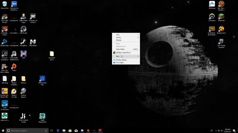Click the taskbar search box
The width and height of the screenshot is (238, 133).
[x=27, y=130]
